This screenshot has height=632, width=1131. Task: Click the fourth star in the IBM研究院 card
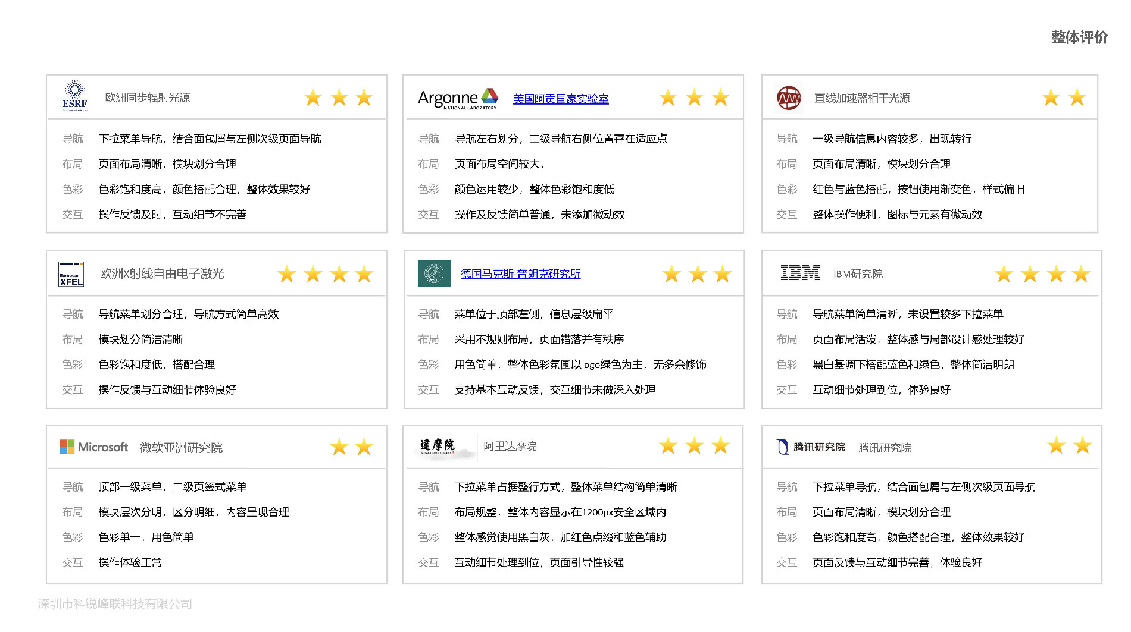1081,274
